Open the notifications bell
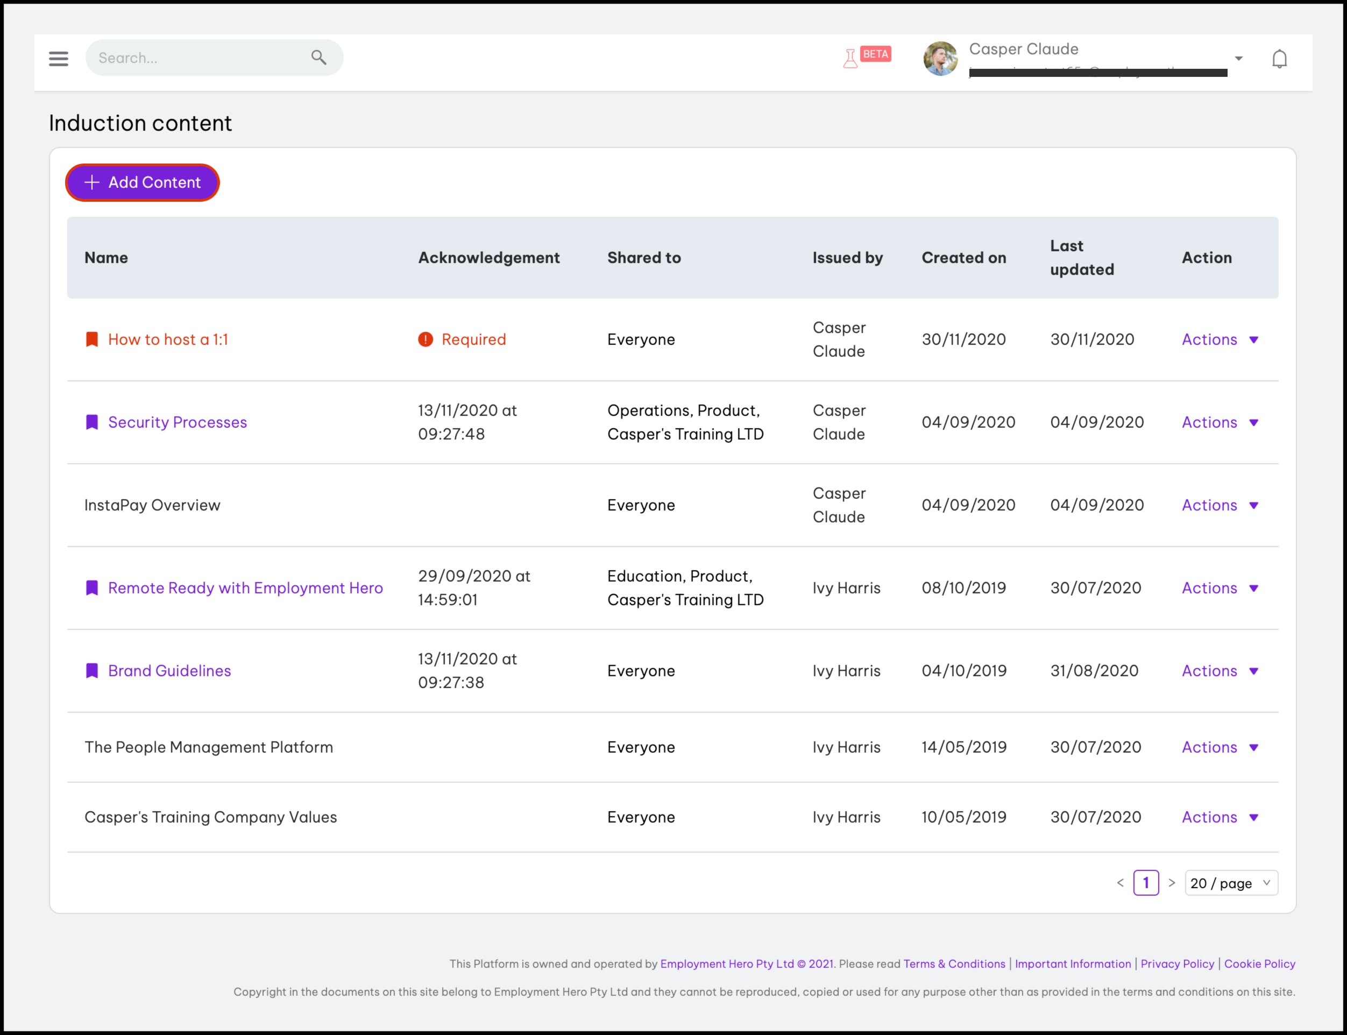Screen dimensions: 1347x1035 [1279, 59]
